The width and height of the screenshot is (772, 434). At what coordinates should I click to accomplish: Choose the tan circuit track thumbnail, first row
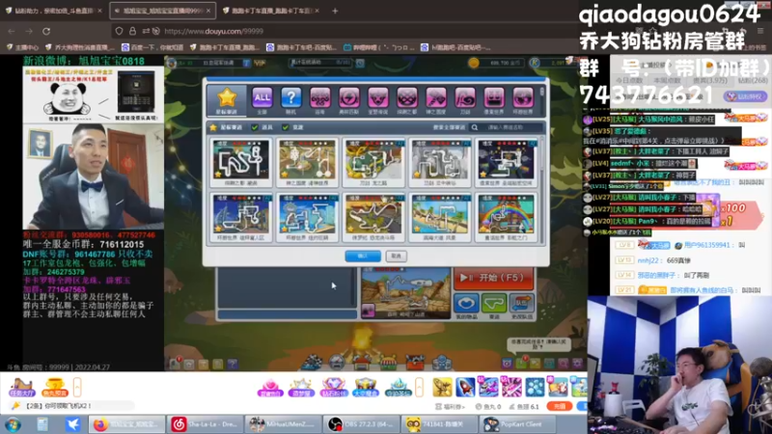point(307,162)
